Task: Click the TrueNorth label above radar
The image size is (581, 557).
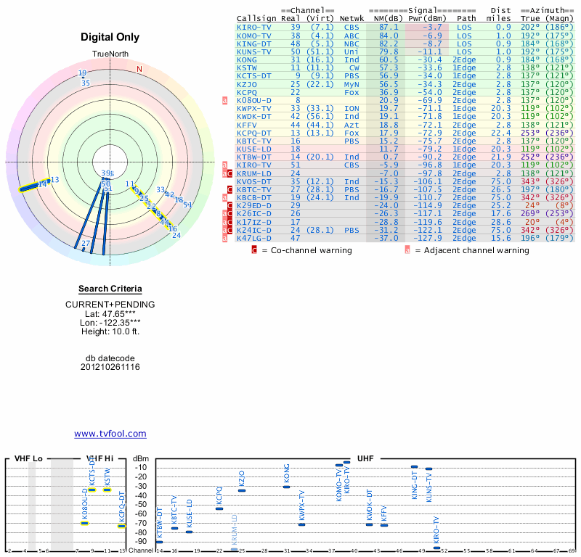Action: click(x=110, y=54)
